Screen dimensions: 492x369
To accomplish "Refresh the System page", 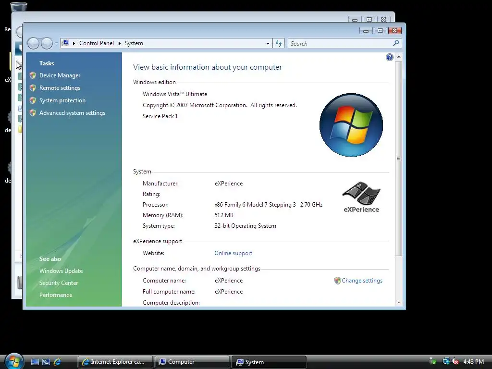I will [279, 44].
